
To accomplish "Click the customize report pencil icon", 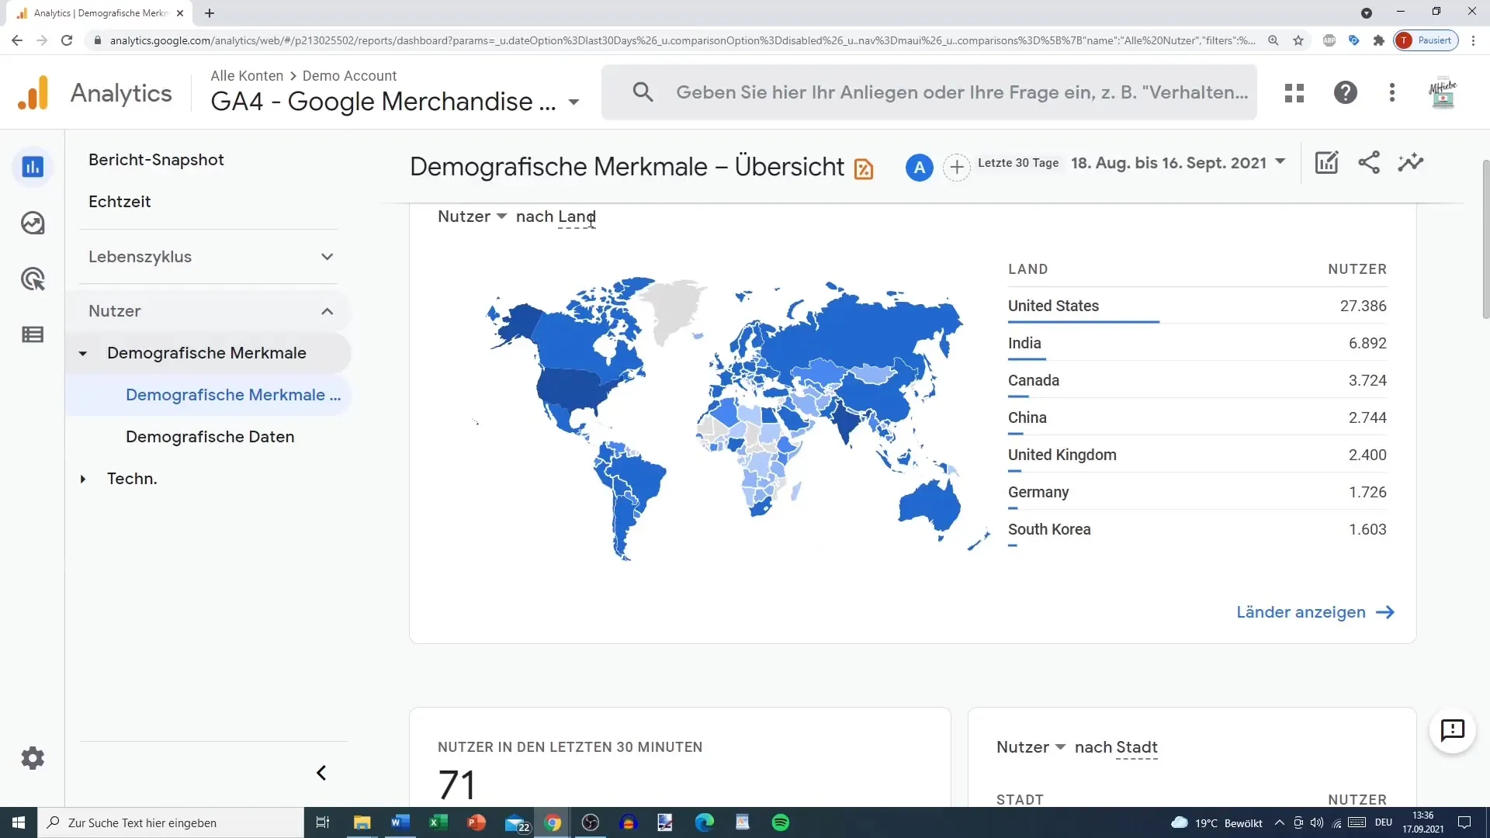I will pos(1327,162).
